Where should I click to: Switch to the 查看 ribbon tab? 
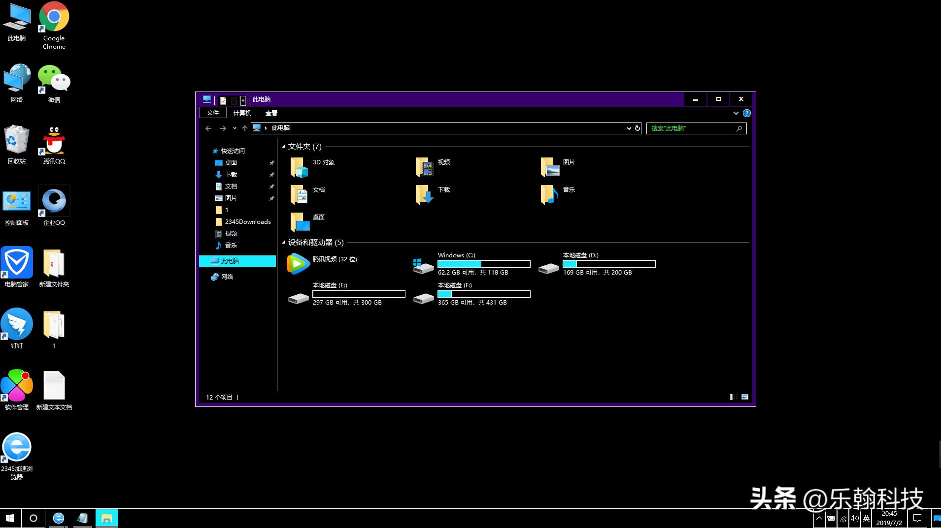coord(271,113)
